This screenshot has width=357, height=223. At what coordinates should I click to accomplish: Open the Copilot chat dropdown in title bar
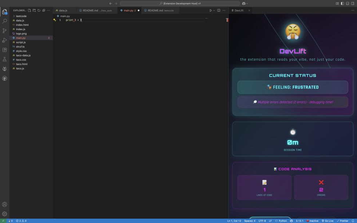pyautogui.click(x=245, y=3)
